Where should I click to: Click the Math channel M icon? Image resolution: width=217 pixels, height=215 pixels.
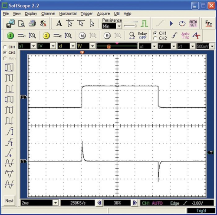(x=82, y=36)
